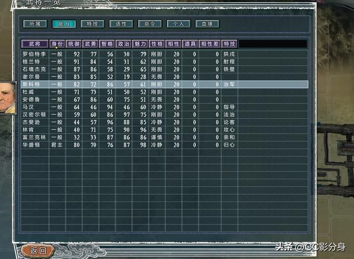The height and width of the screenshot is (259, 354).
Task: Select officer 罗伯特李
Action: 164,54
